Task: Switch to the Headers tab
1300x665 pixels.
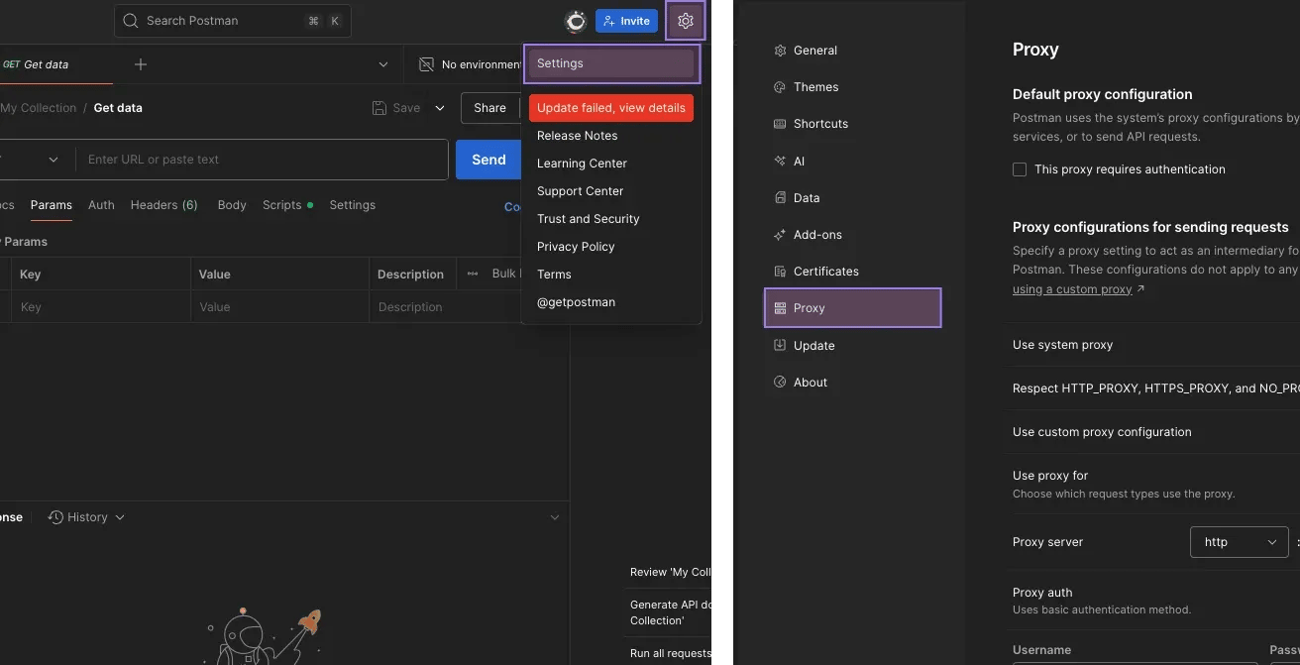Action: 163,205
